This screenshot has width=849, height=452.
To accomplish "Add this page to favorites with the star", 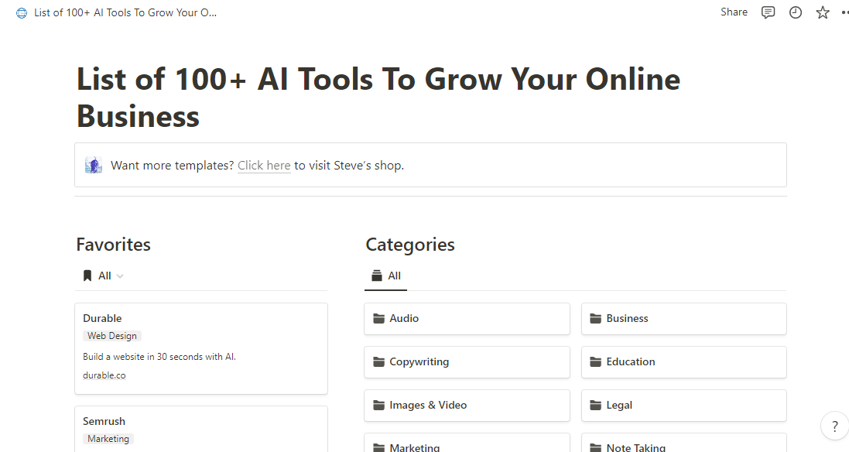I will 823,12.
